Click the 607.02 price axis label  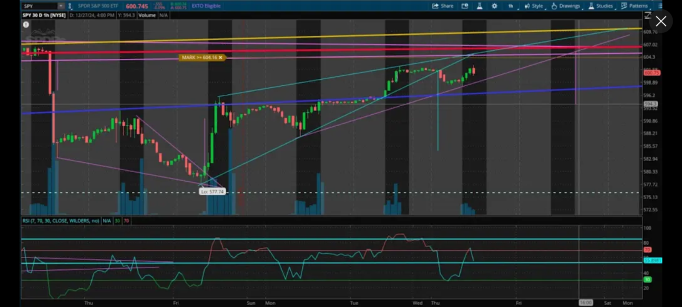(x=650, y=45)
